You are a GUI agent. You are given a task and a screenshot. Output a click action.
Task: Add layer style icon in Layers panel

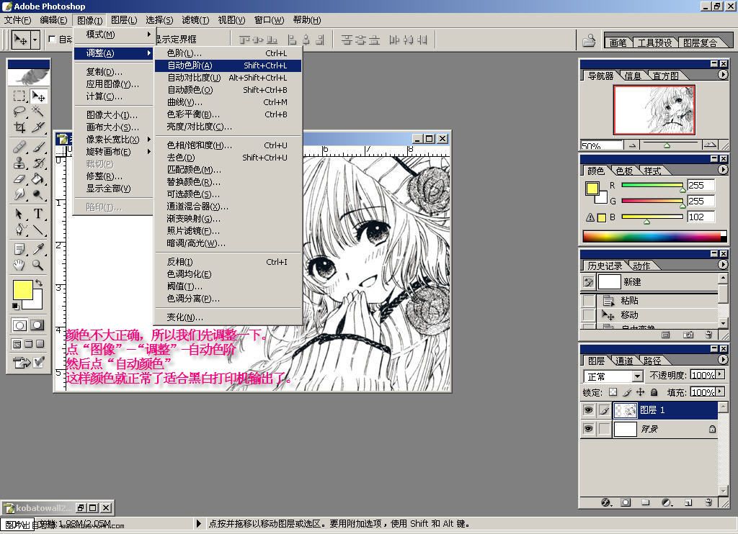point(606,502)
